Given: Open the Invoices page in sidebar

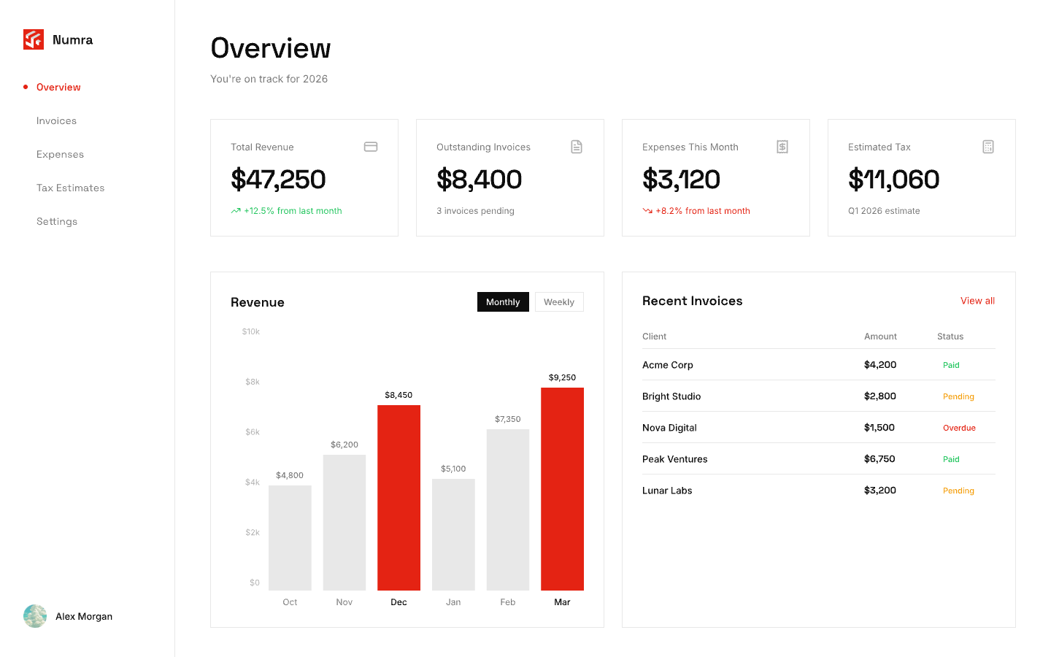Looking at the screenshot, I should 56,121.
